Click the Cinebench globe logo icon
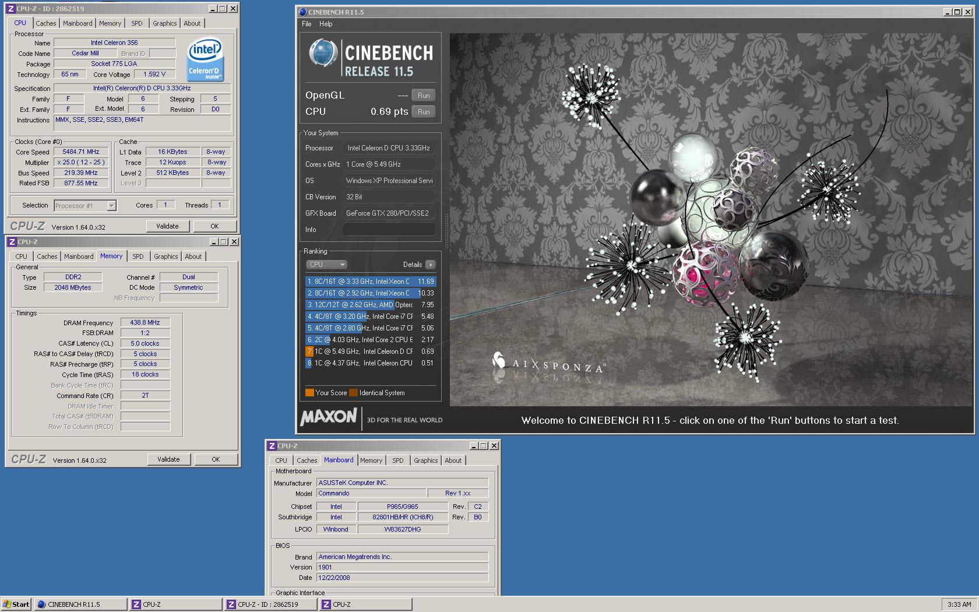Viewport: 979px width, 612px height. tap(323, 54)
